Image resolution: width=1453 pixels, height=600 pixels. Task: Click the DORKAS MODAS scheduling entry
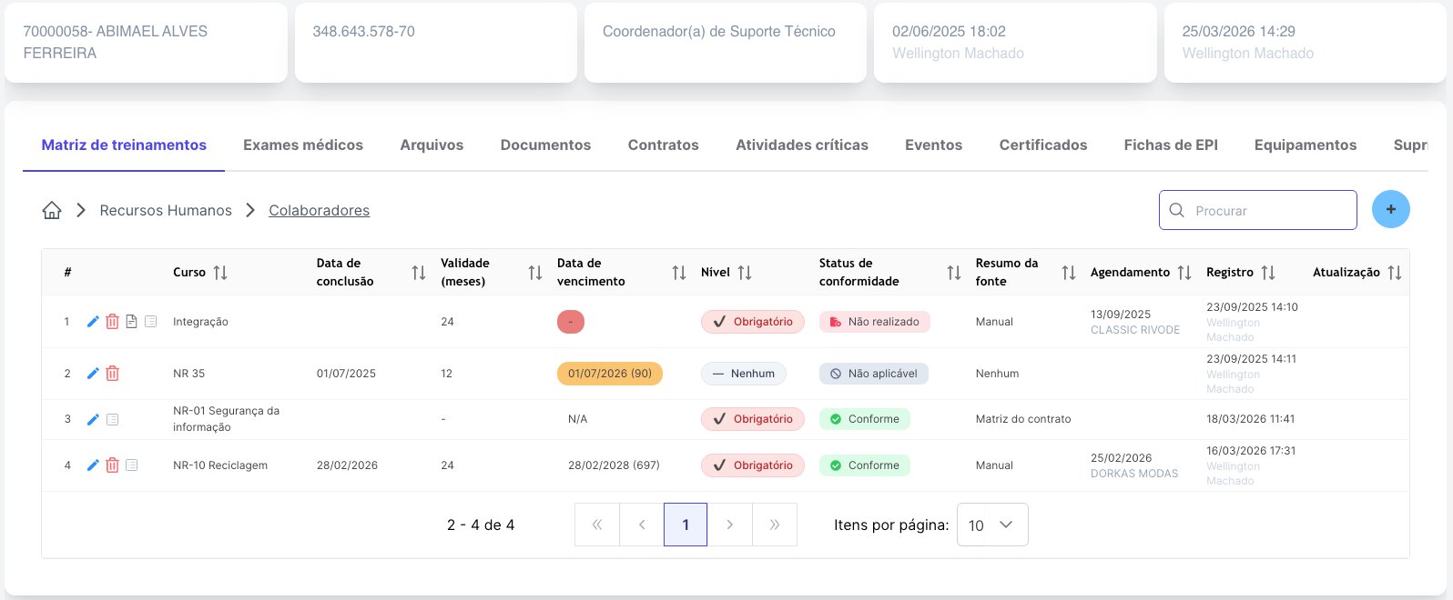coord(1134,474)
